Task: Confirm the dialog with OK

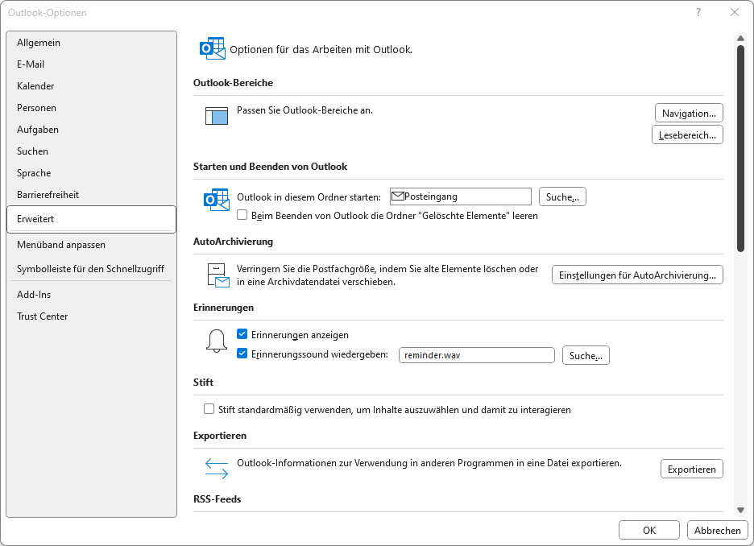Action: pos(649,530)
